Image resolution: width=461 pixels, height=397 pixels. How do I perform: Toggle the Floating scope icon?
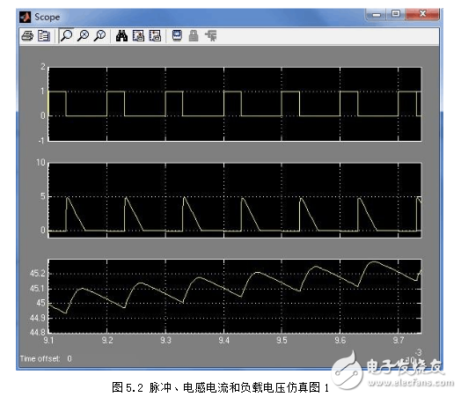(x=177, y=35)
